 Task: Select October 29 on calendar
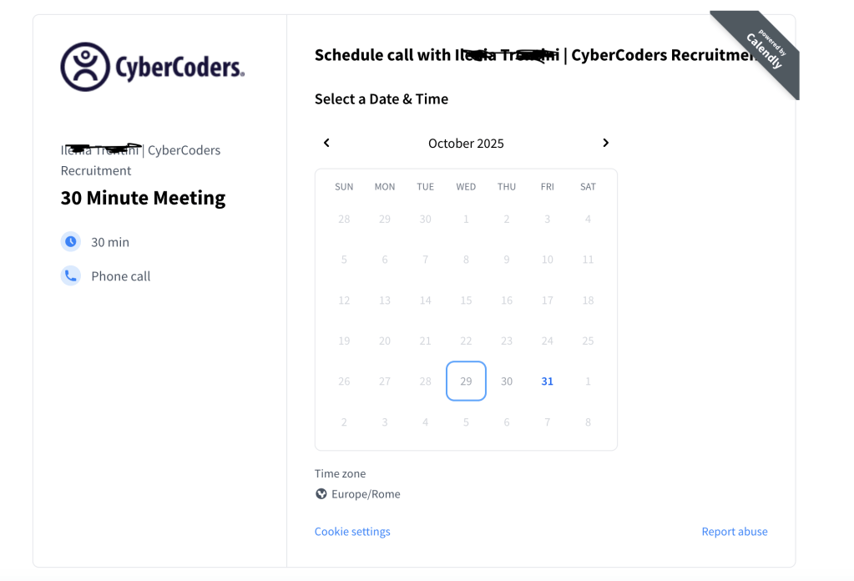(466, 381)
